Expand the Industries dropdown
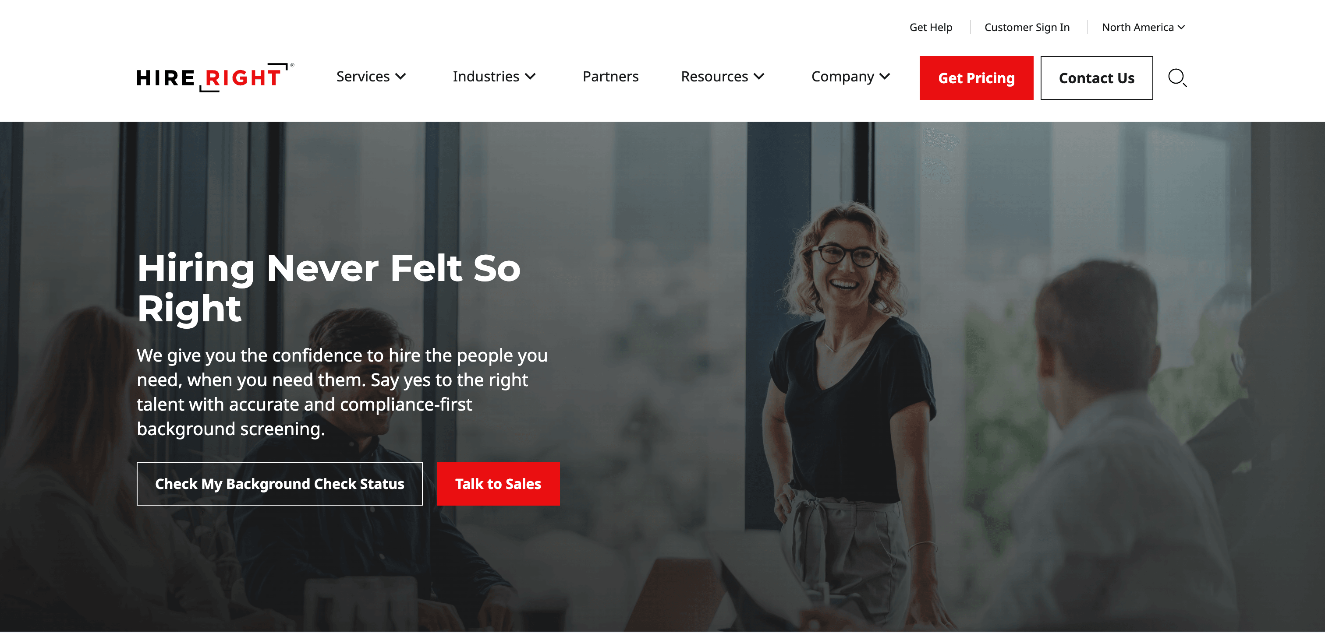Screen dimensions: 1325x633 tap(494, 77)
